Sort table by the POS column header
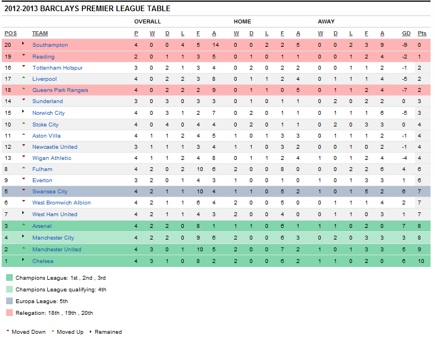435x341 pixels. pyautogui.click(x=10, y=33)
